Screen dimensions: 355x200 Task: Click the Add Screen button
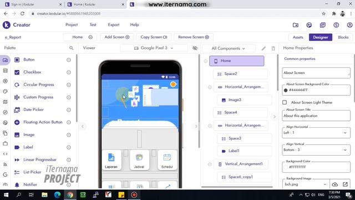click(x=117, y=37)
